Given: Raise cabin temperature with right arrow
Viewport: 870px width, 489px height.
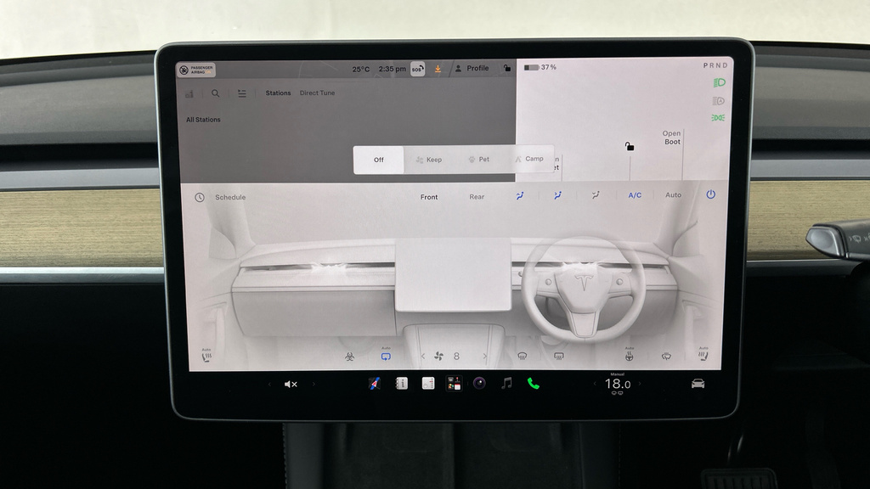Looking at the screenshot, I should click(x=640, y=383).
